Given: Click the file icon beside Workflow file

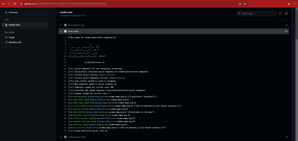Looking at the screenshot, I should [x=6, y=42].
